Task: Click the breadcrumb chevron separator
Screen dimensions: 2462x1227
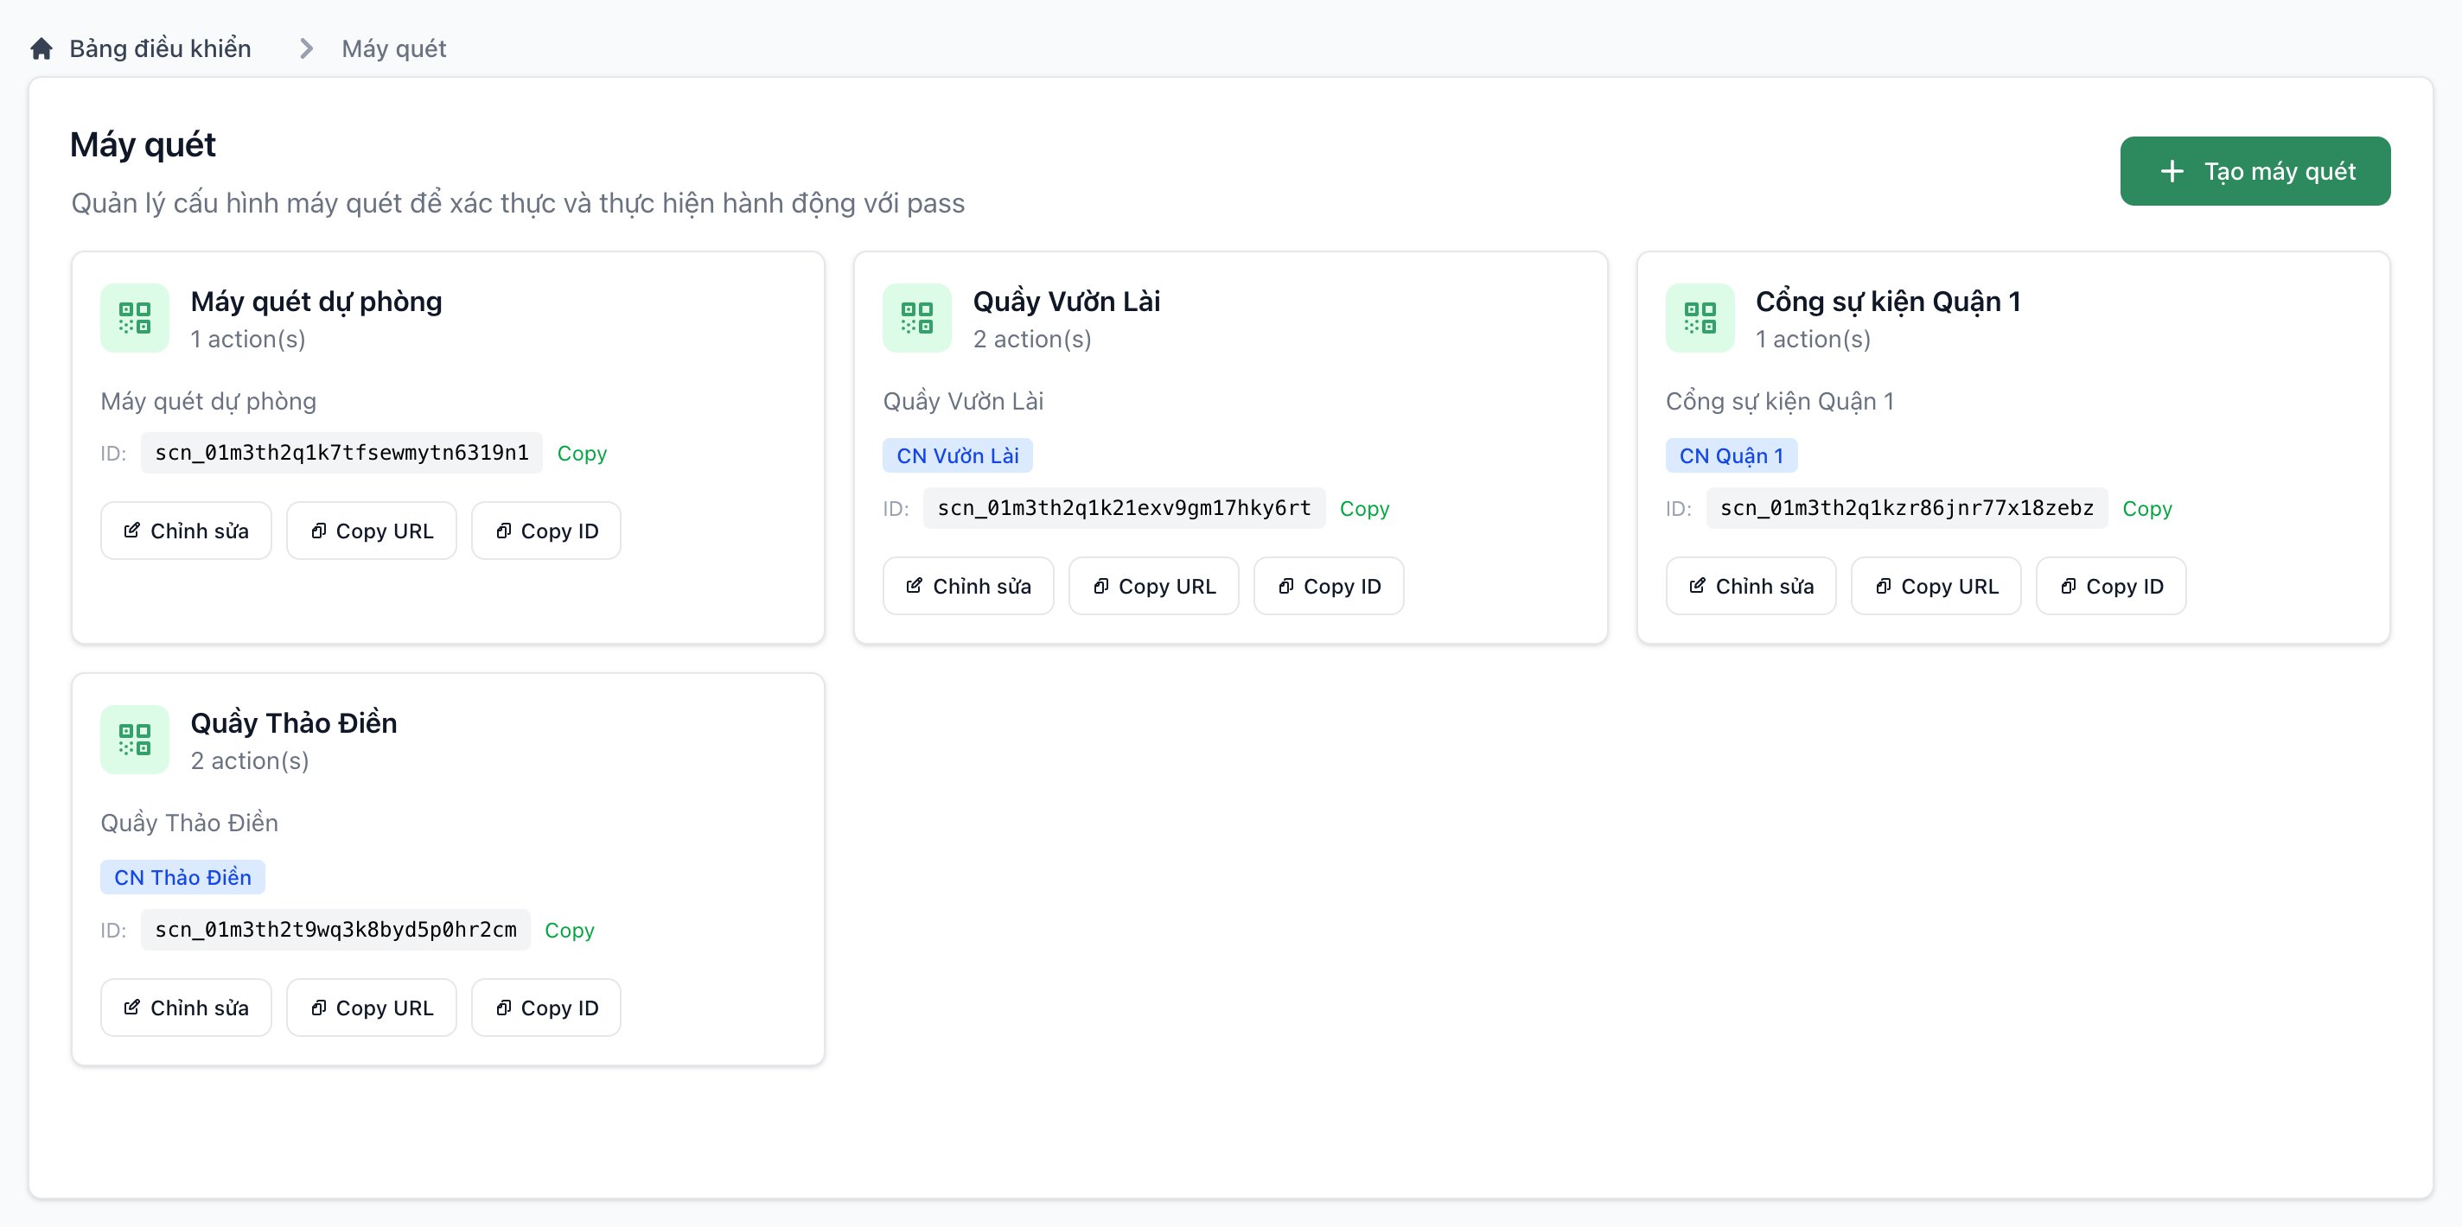Action: pos(306,48)
